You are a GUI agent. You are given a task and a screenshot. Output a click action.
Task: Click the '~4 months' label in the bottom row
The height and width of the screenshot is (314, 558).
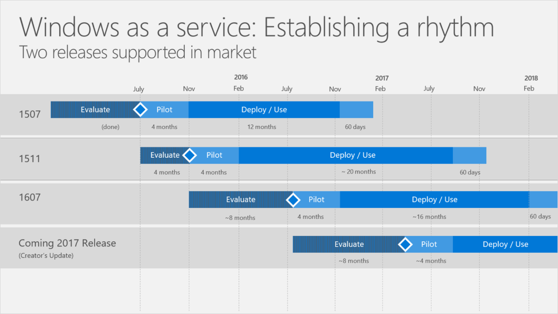431,261
